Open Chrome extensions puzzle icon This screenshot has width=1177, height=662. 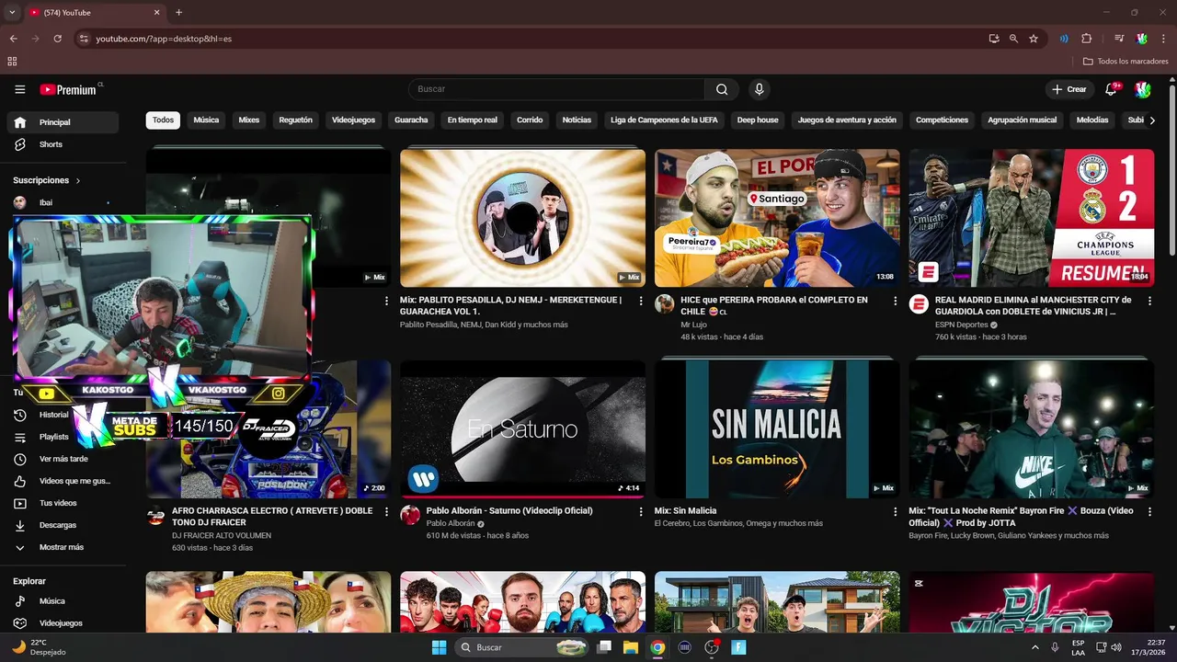click(x=1086, y=39)
